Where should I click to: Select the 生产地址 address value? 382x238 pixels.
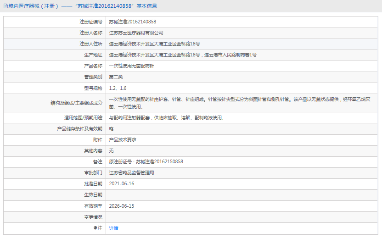tap(183, 55)
